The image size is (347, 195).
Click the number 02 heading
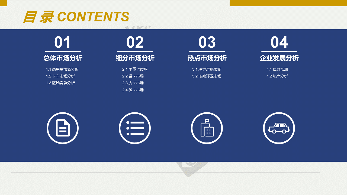tap(135, 42)
